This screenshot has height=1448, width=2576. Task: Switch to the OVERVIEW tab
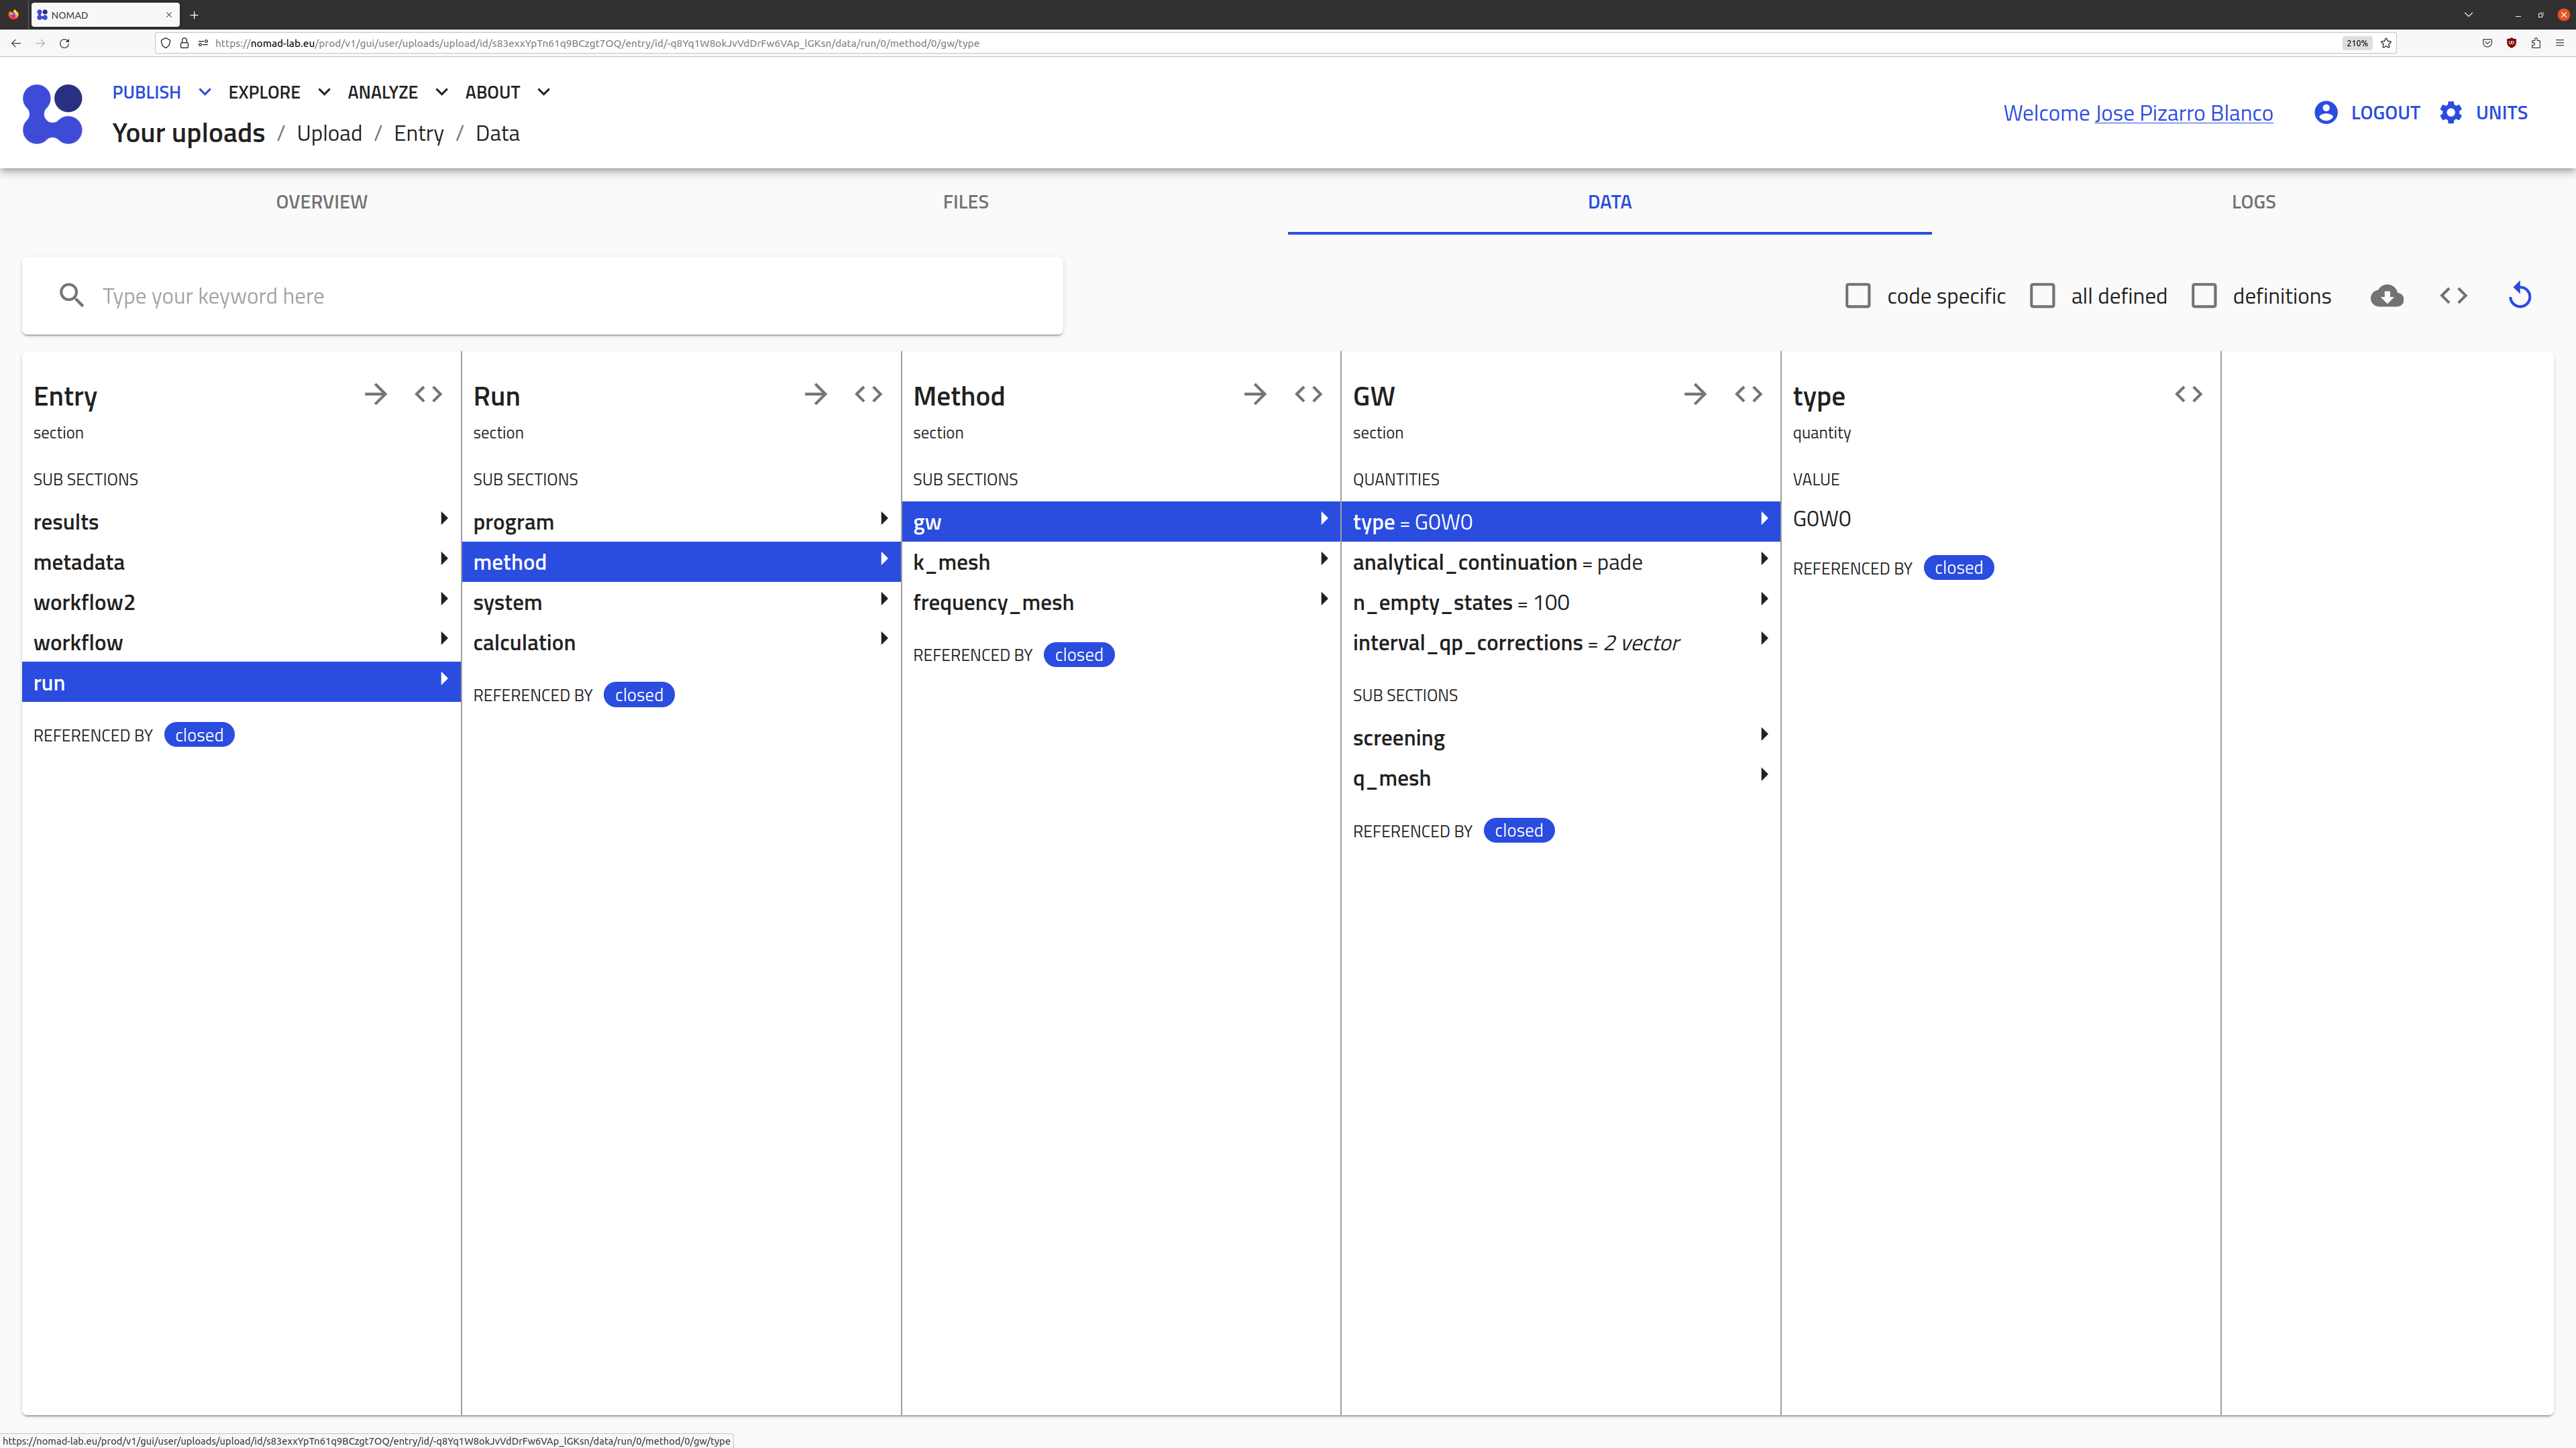click(321, 202)
